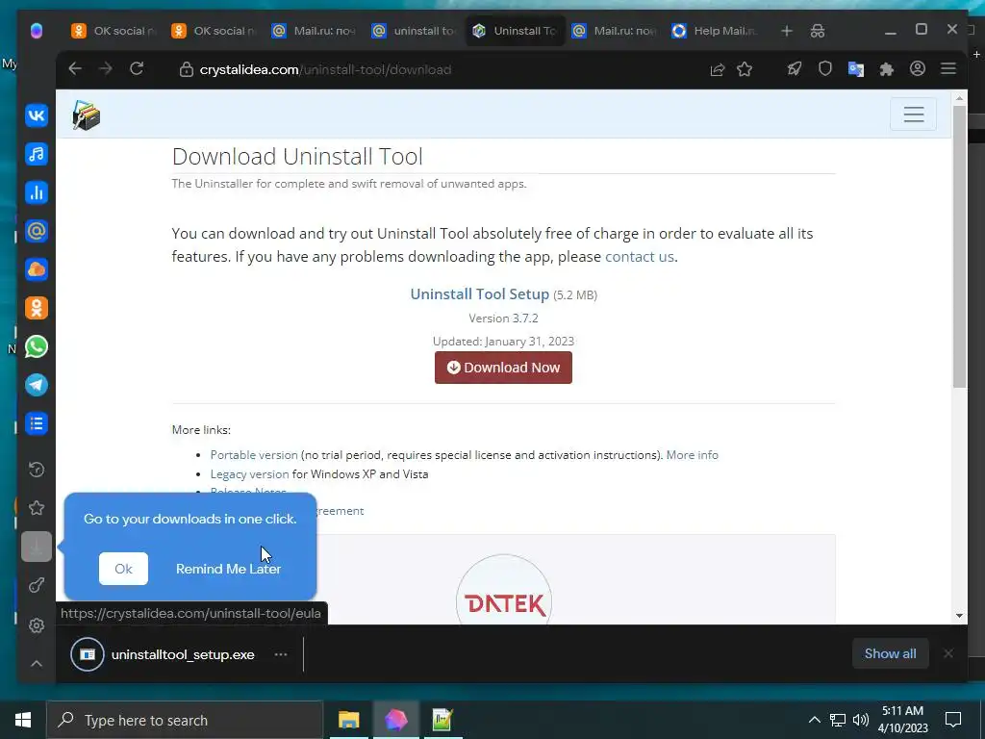This screenshot has height=739, width=985.
Task: Go forward to next page
Action: pyautogui.click(x=106, y=69)
